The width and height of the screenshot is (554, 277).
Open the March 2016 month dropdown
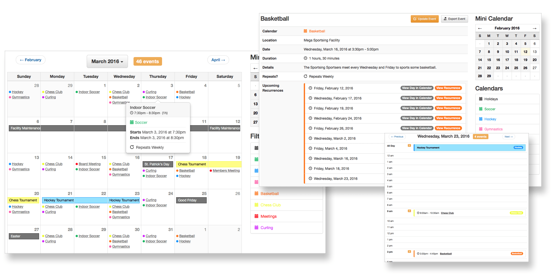point(107,61)
